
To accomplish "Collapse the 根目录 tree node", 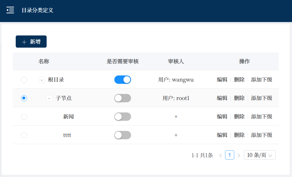I will point(42,80).
